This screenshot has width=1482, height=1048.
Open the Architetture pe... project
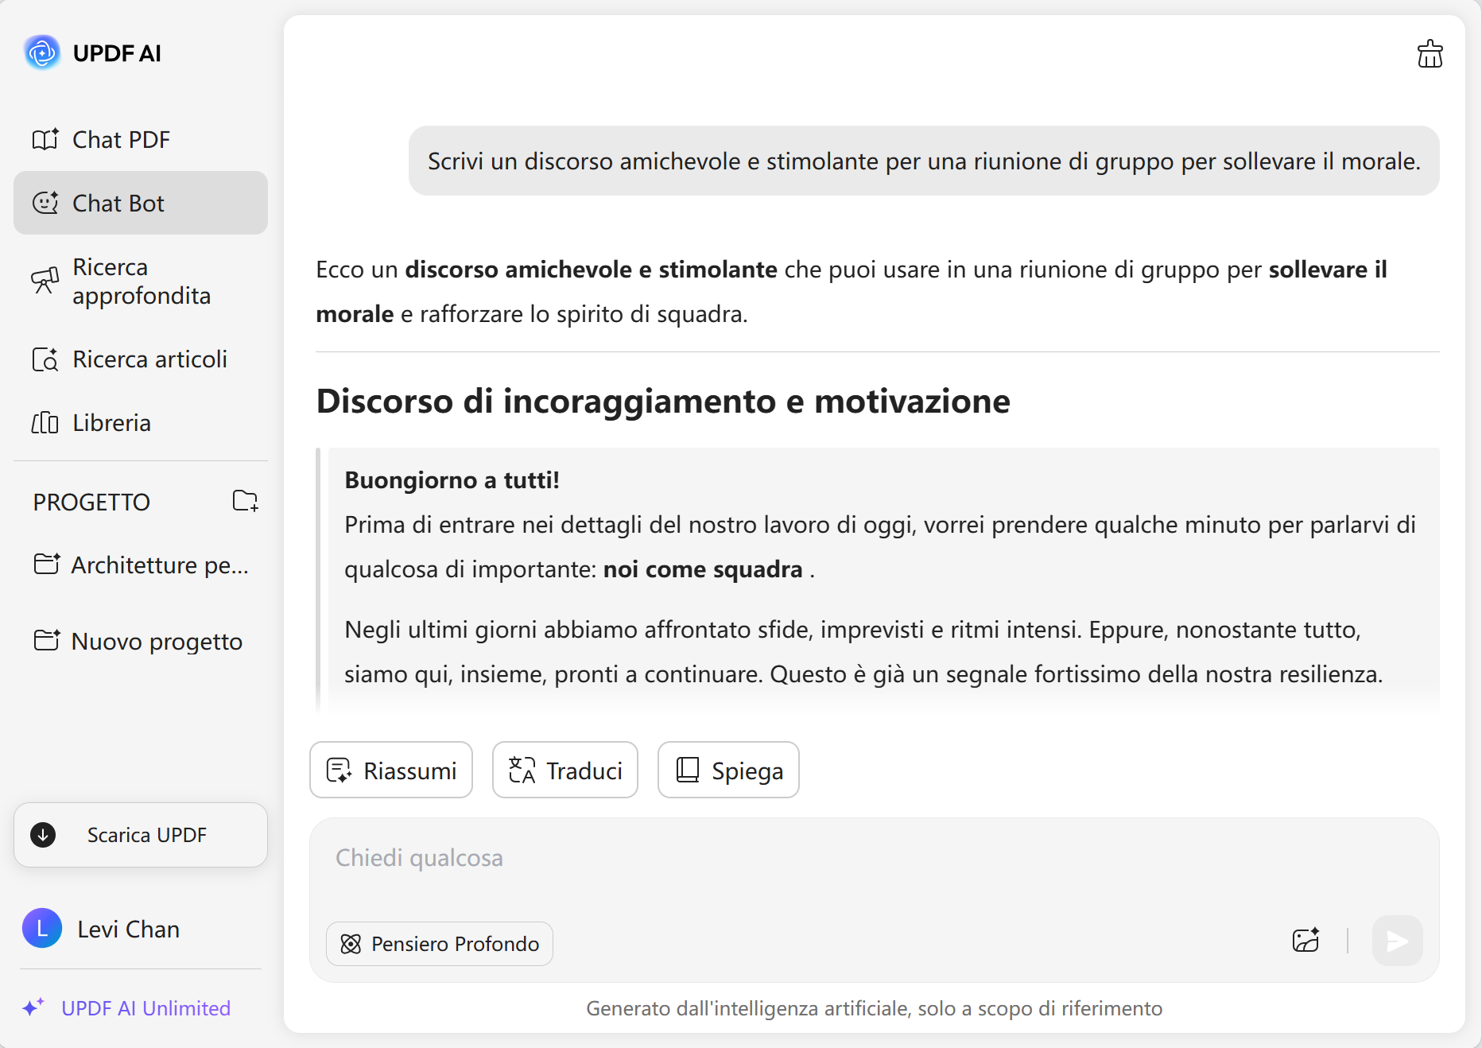pos(144,565)
